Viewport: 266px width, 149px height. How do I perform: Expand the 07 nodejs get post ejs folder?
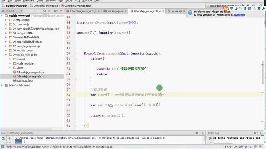(x=6, y=46)
